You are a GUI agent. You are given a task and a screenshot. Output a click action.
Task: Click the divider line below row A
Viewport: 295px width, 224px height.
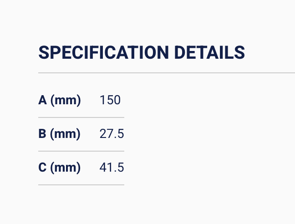[81, 117]
